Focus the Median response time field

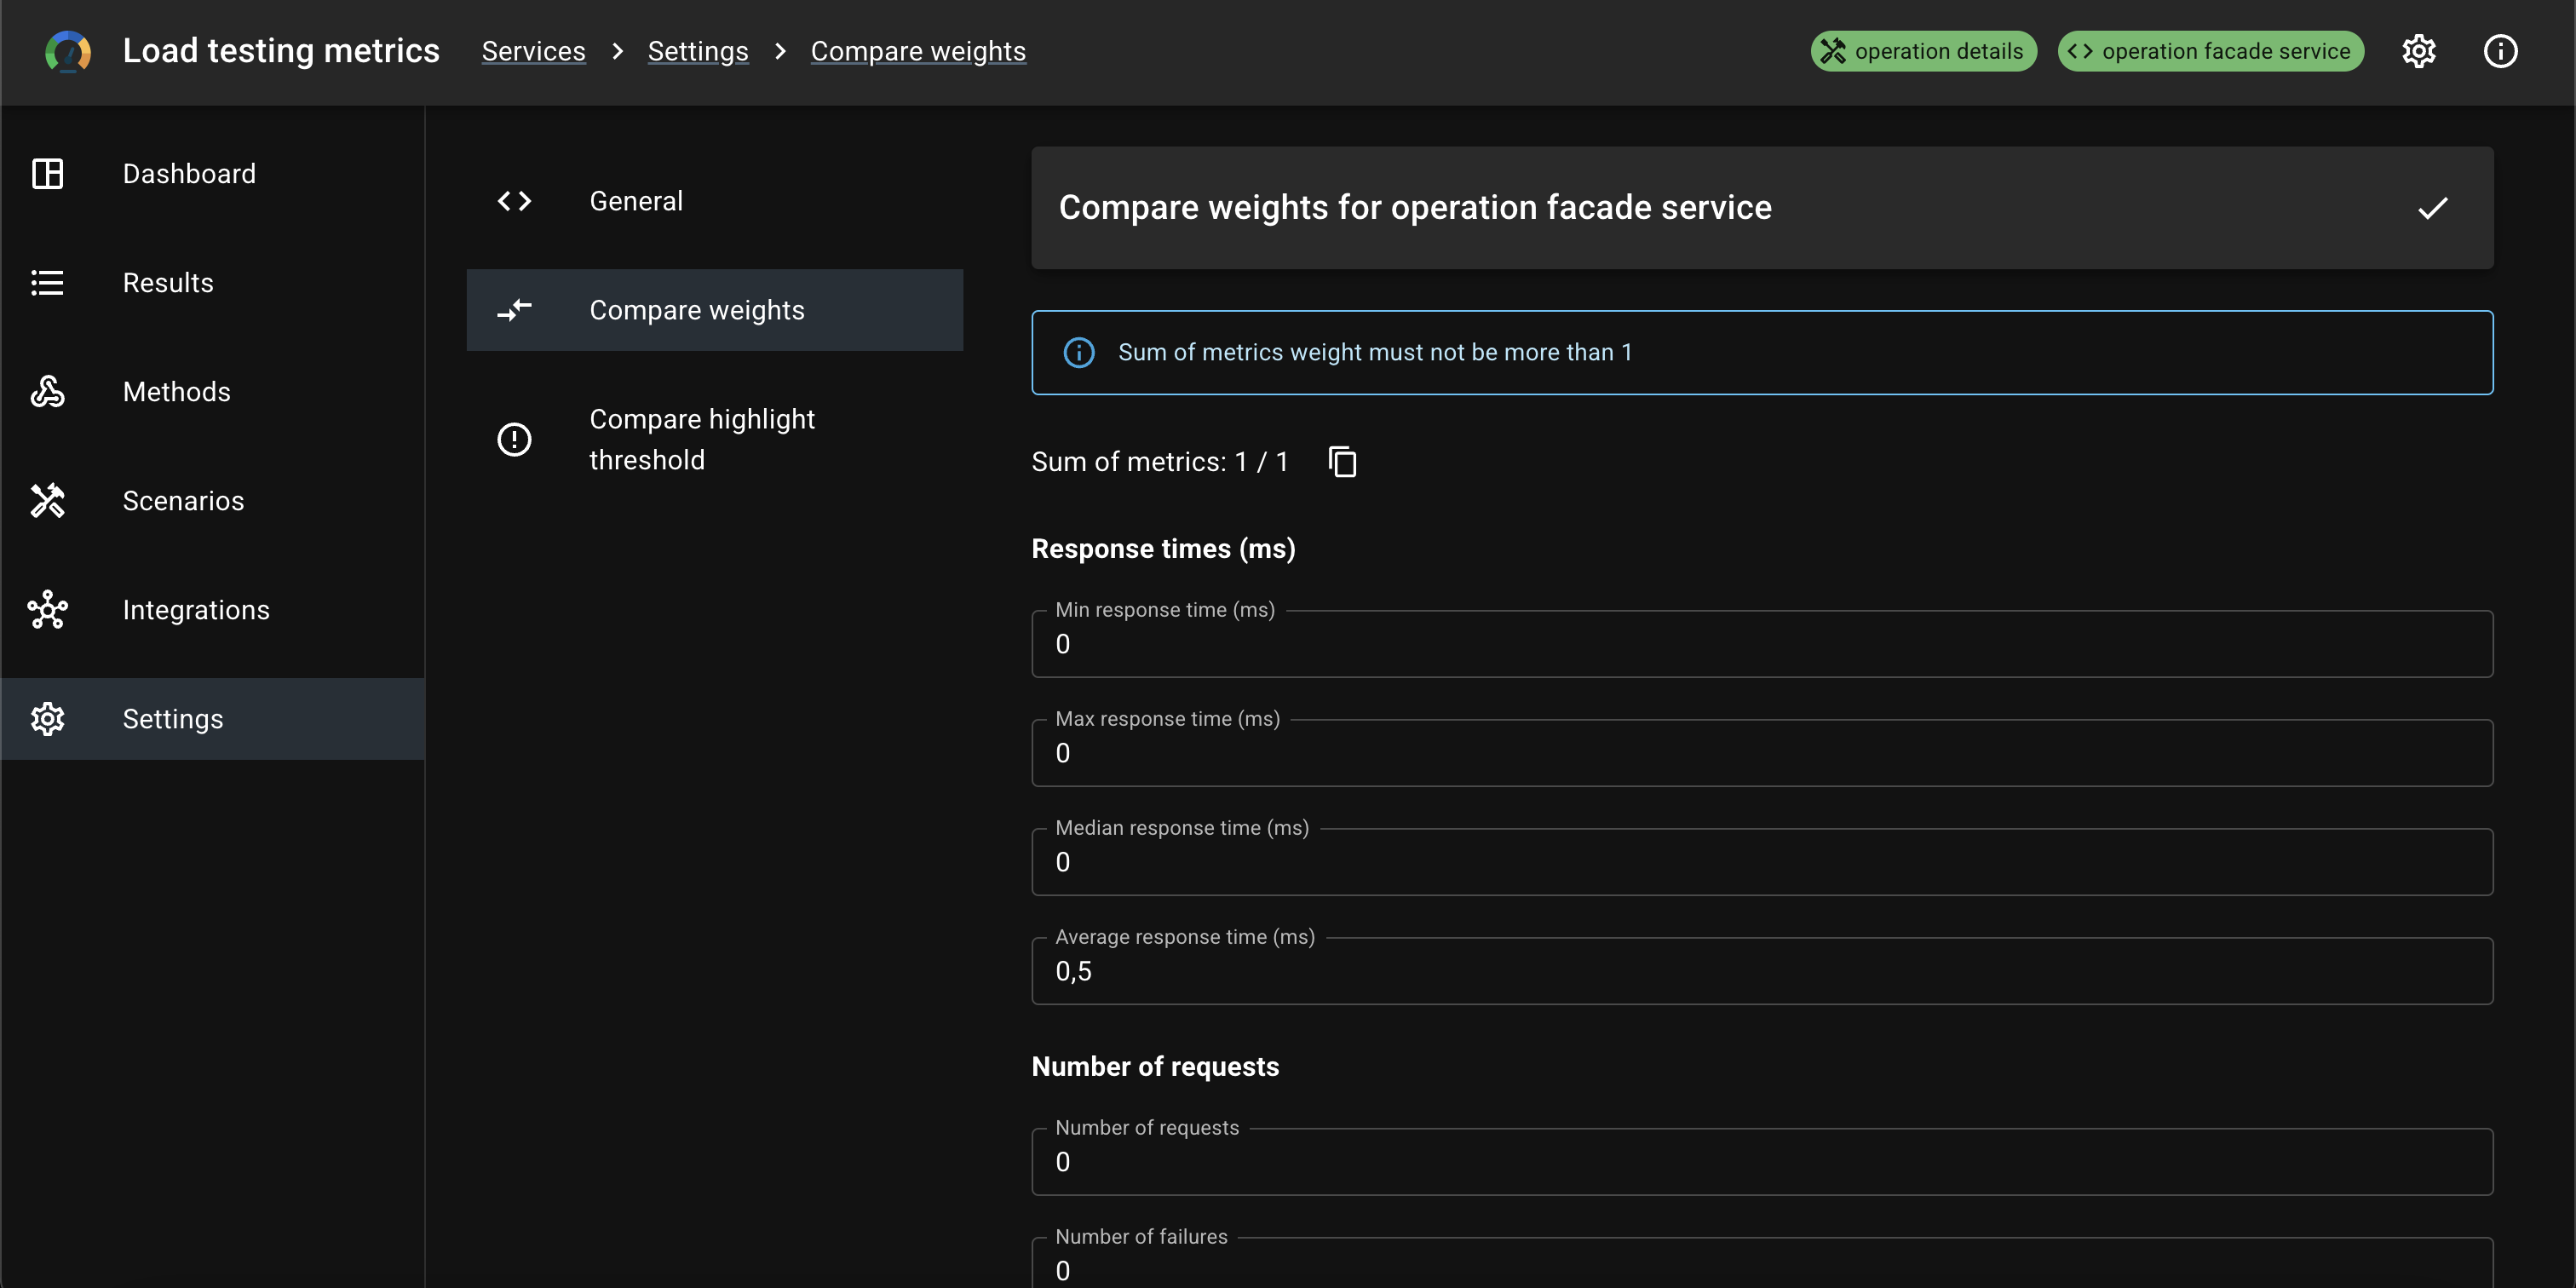pos(1761,861)
